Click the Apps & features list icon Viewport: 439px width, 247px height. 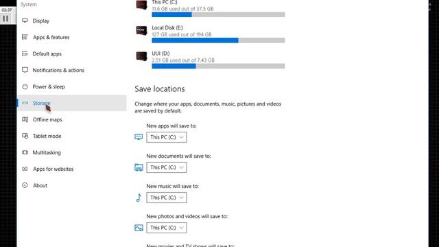click(x=25, y=37)
